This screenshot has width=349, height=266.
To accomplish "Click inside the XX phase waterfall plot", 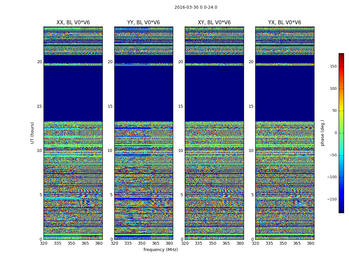I will tap(73, 133).
